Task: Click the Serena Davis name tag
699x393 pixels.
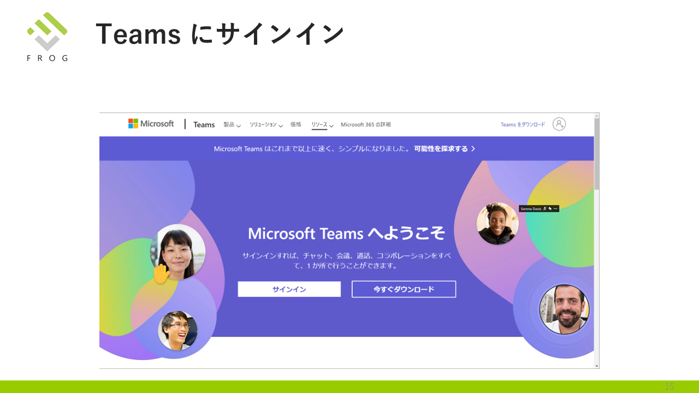Action: click(x=538, y=209)
